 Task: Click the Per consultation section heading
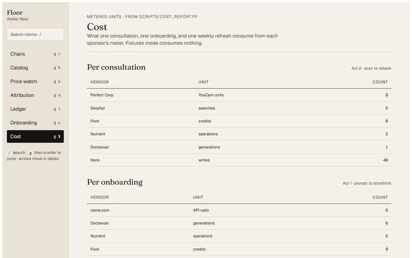click(x=116, y=67)
